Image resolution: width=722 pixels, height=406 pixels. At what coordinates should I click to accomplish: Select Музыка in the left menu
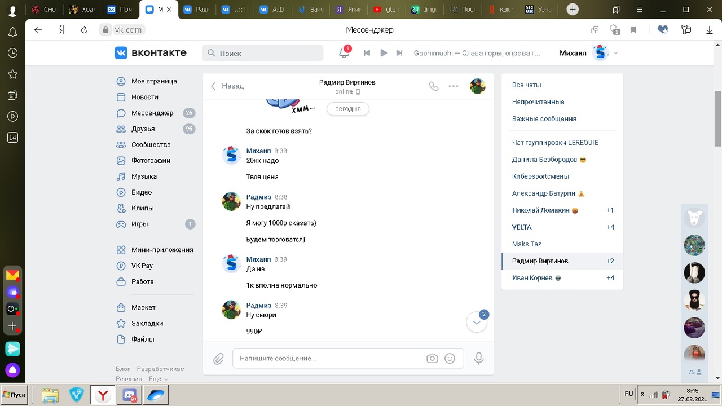(x=144, y=176)
